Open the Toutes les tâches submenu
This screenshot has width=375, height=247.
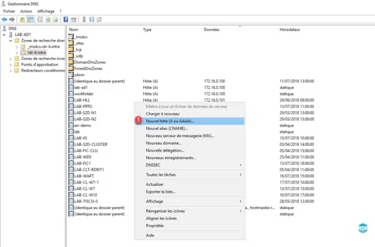(x=190, y=175)
